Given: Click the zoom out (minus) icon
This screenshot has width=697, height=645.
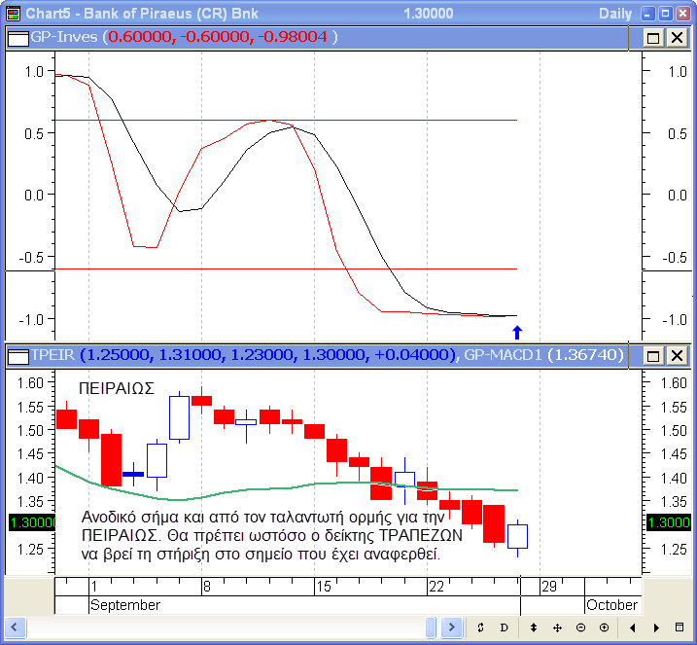Looking at the screenshot, I should pos(580,627).
